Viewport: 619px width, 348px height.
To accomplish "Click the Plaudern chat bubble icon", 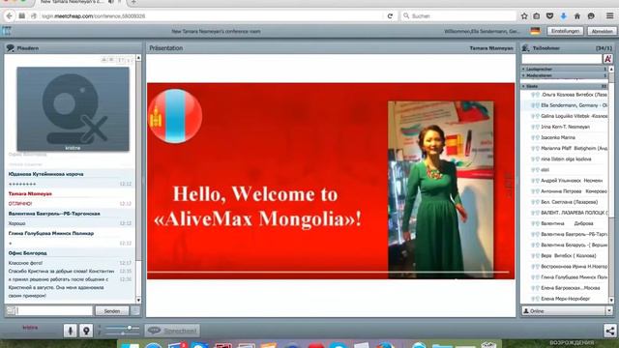I will (11, 48).
